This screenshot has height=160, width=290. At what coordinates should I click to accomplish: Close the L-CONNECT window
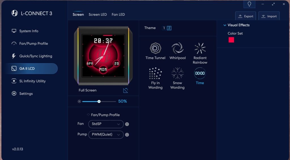[x=284, y=4]
